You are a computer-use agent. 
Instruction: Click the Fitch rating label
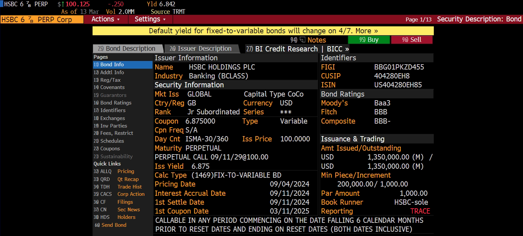[329, 112]
